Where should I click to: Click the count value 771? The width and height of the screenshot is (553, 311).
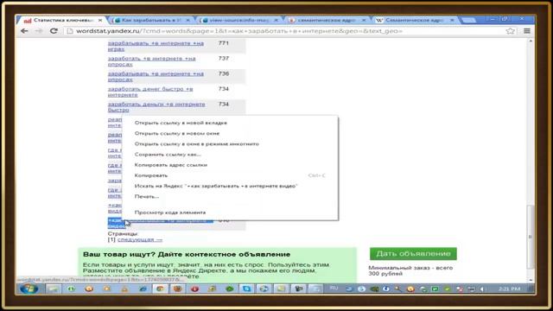point(224,43)
